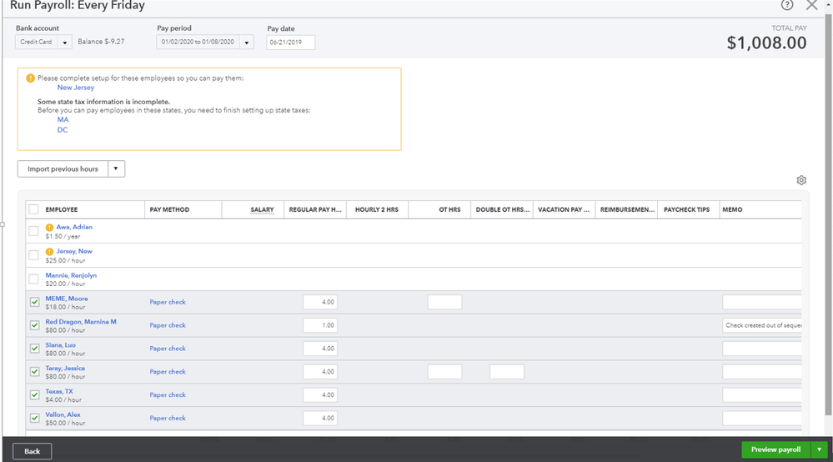The width and height of the screenshot is (833, 462).
Task: Click the Preview payroll button
Action: click(x=776, y=450)
